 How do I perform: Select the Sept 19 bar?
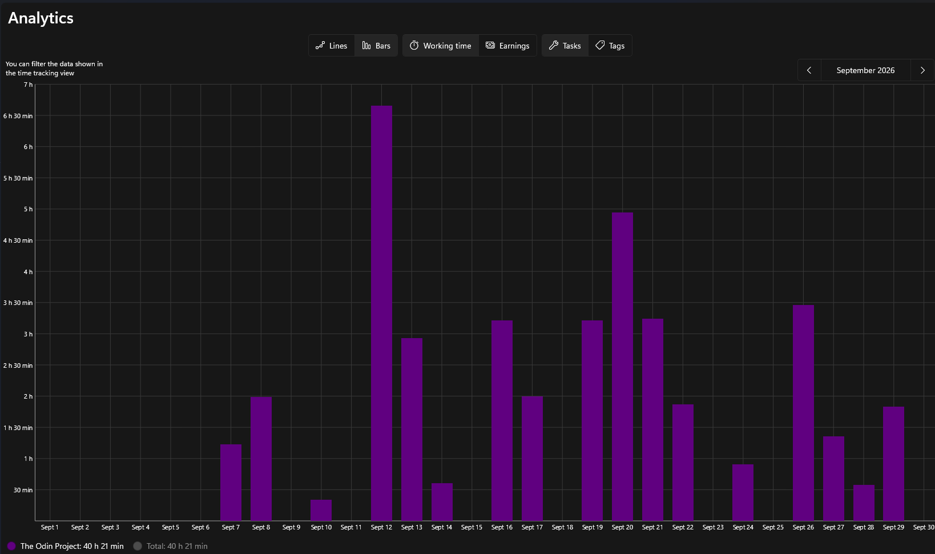pyautogui.click(x=592, y=420)
